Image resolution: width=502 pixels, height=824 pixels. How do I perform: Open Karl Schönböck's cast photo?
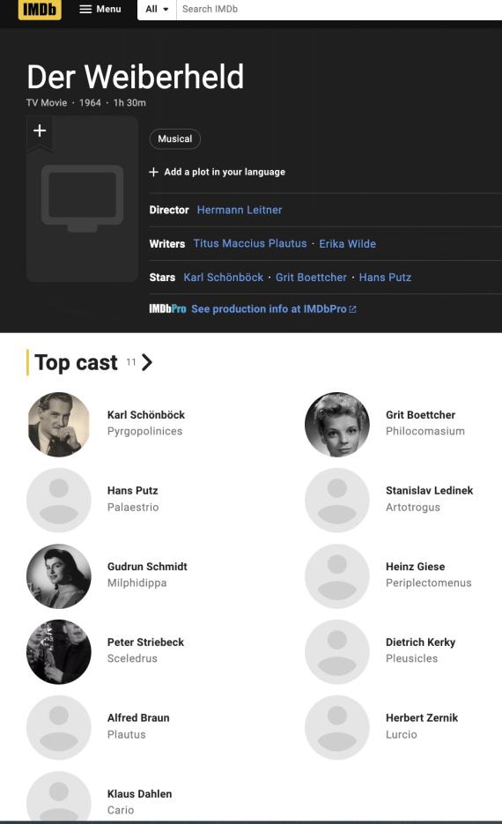click(59, 425)
